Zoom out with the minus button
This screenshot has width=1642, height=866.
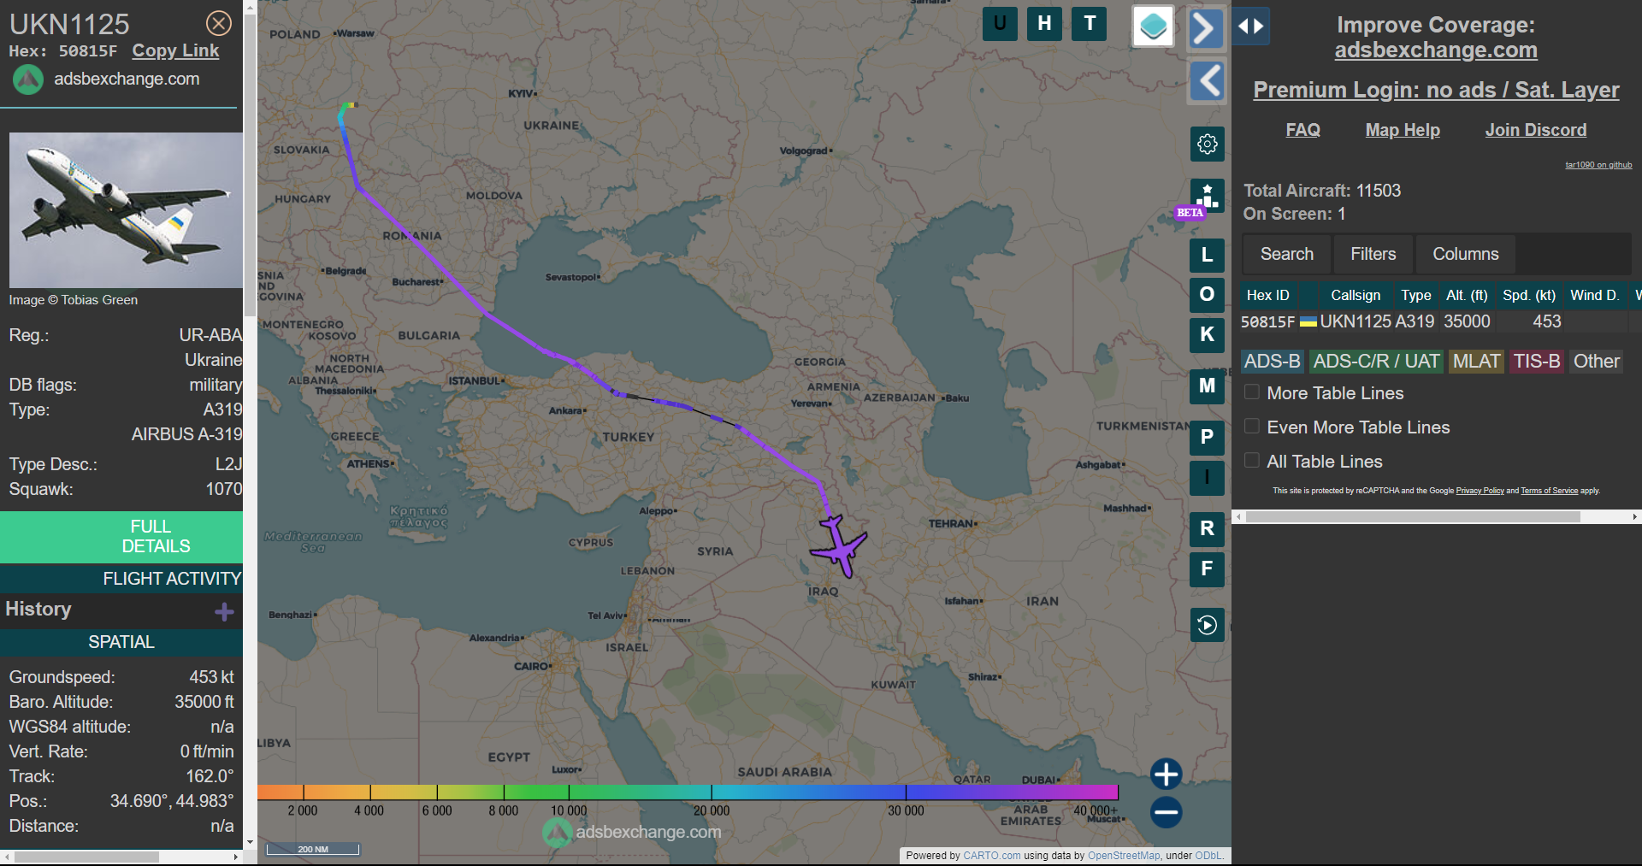coord(1166,812)
